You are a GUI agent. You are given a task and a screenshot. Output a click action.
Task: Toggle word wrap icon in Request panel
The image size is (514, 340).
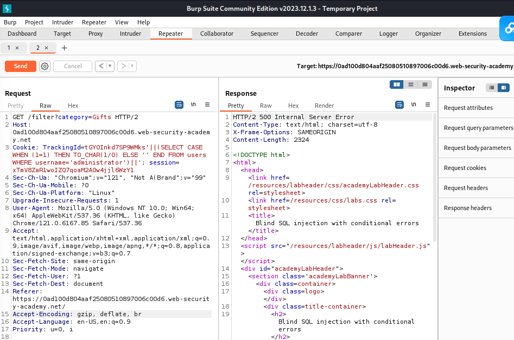click(x=179, y=104)
